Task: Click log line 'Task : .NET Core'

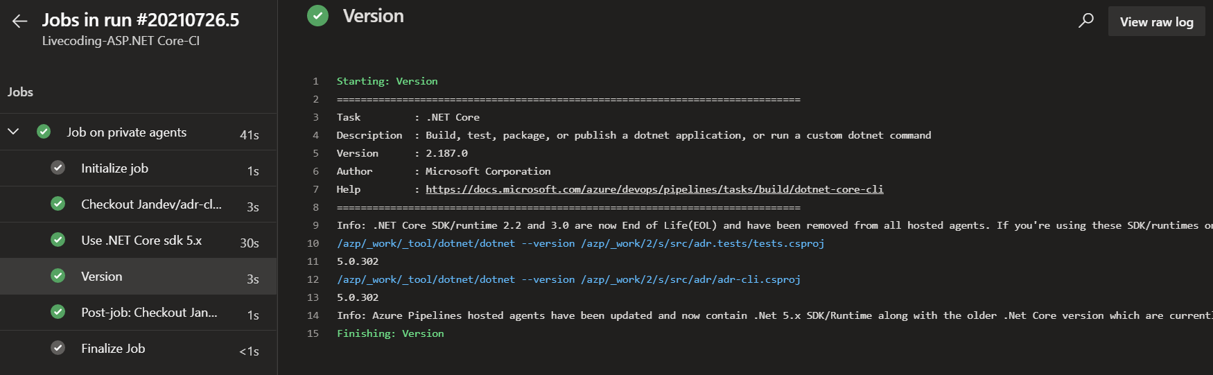Action: (408, 117)
